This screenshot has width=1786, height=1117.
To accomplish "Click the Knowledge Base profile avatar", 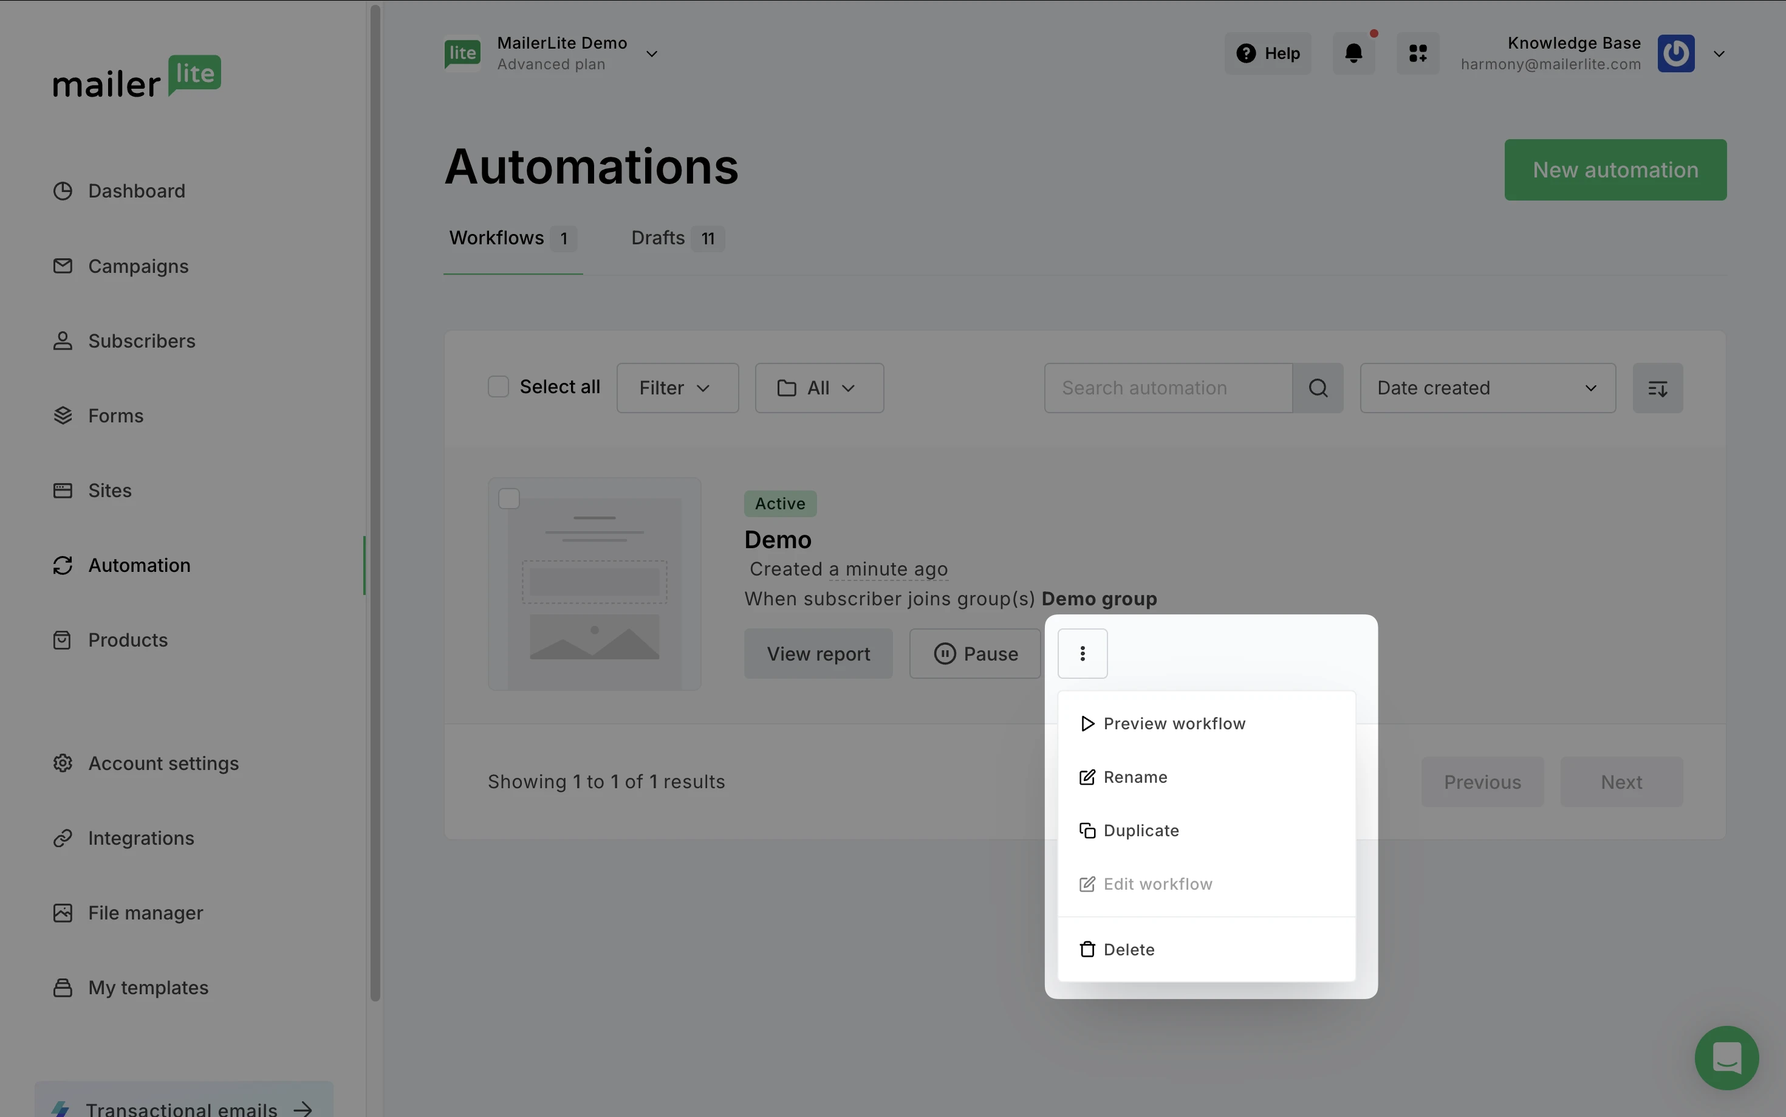I will 1675,53.
